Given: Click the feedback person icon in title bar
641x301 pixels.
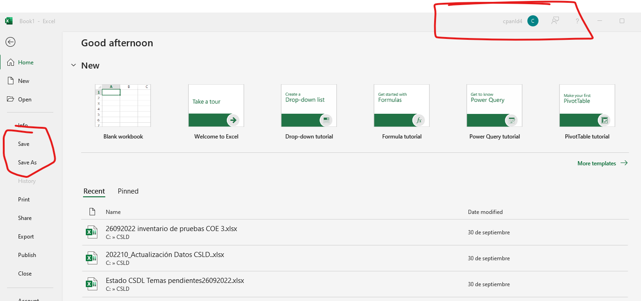Looking at the screenshot, I should pyautogui.click(x=555, y=21).
